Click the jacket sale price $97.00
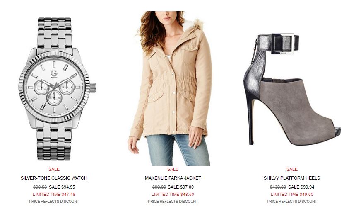 point(181,187)
